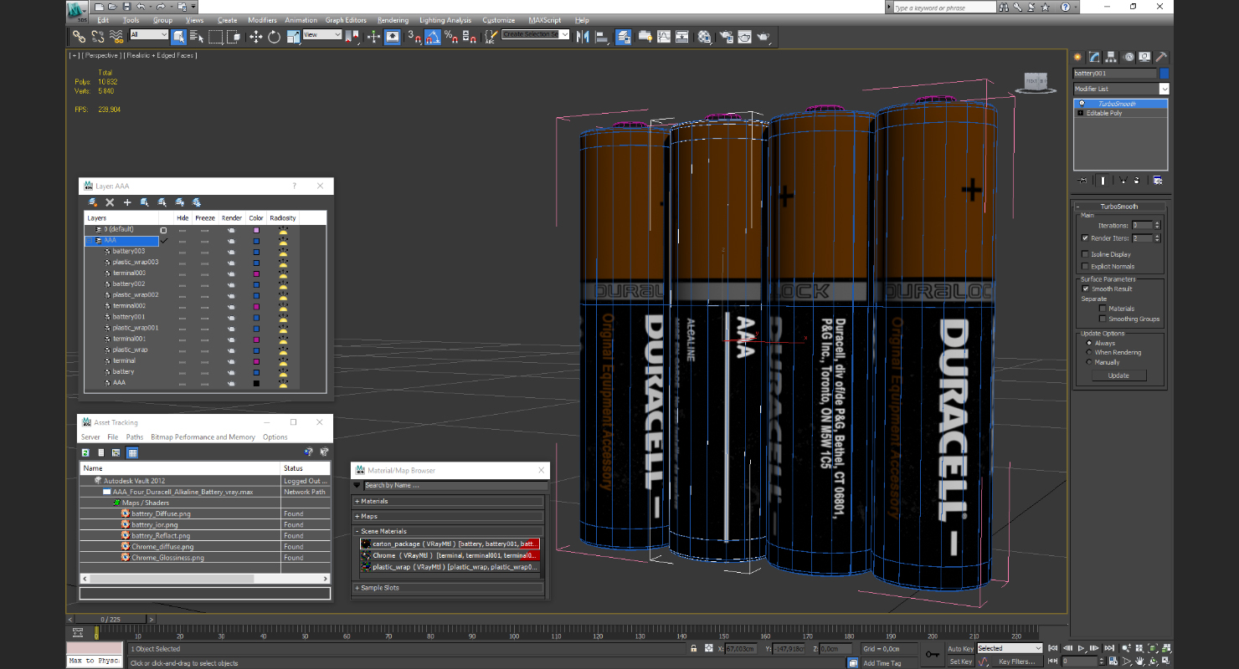Open Bitmap Performance and Memory menu
The image size is (1239, 669).
click(x=203, y=437)
